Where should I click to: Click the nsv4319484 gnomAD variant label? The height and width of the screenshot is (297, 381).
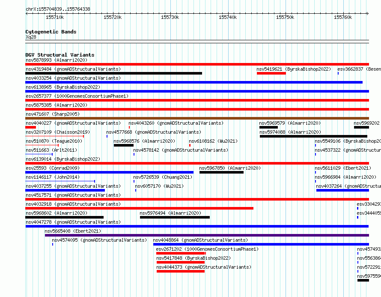(x=73, y=69)
